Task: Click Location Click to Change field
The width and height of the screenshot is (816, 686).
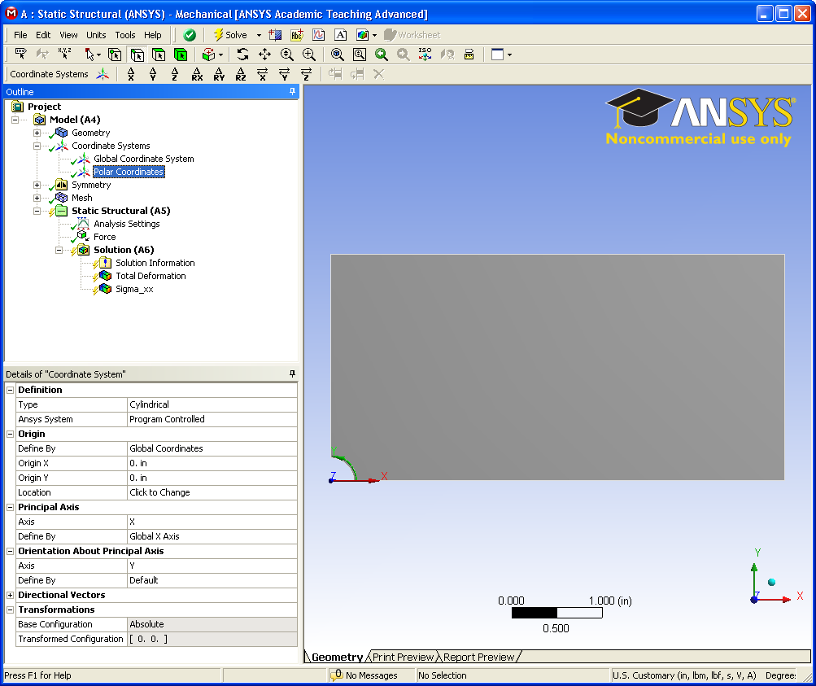Action: pos(212,492)
